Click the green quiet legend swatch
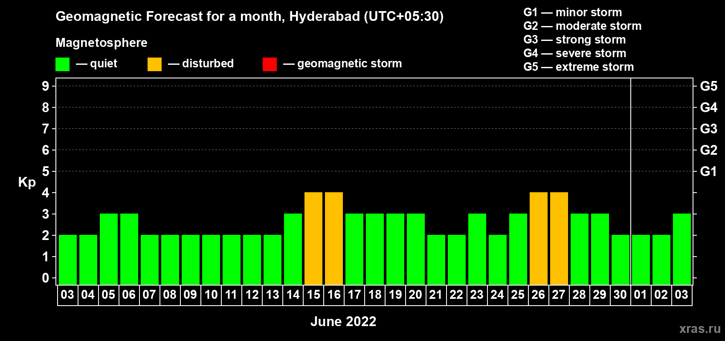Image resolution: width=725 pixels, height=341 pixels. pyautogui.click(x=62, y=64)
